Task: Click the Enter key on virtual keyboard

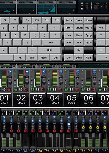Action: click(x=52, y=43)
